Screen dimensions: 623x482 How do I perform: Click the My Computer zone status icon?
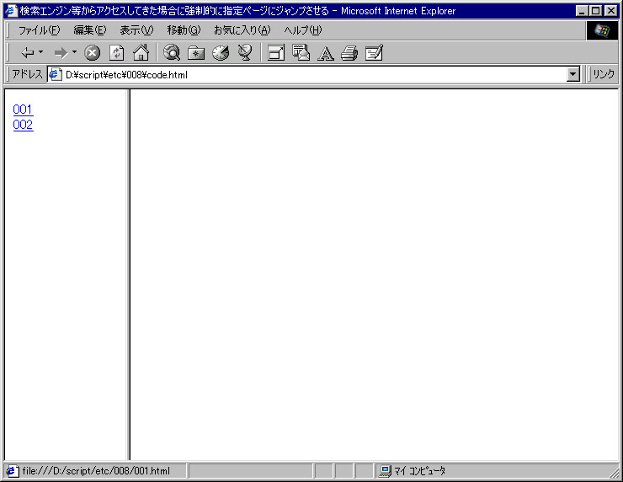(x=385, y=471)
